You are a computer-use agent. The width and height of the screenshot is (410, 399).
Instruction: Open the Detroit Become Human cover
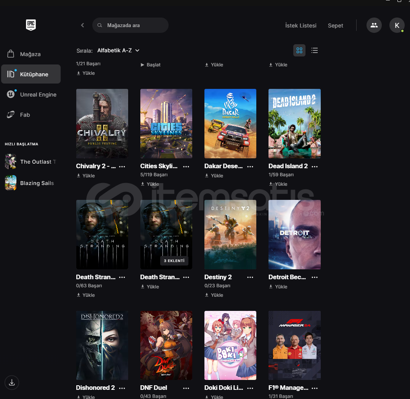point(294,235)
